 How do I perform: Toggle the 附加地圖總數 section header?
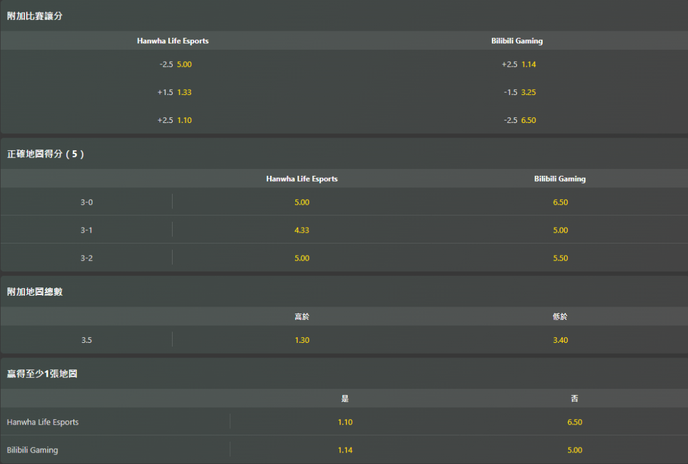click(x=35, y=292)
